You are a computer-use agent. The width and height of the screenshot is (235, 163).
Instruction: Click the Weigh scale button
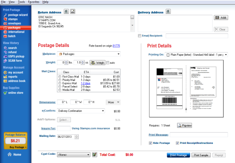tap(97, 63)
